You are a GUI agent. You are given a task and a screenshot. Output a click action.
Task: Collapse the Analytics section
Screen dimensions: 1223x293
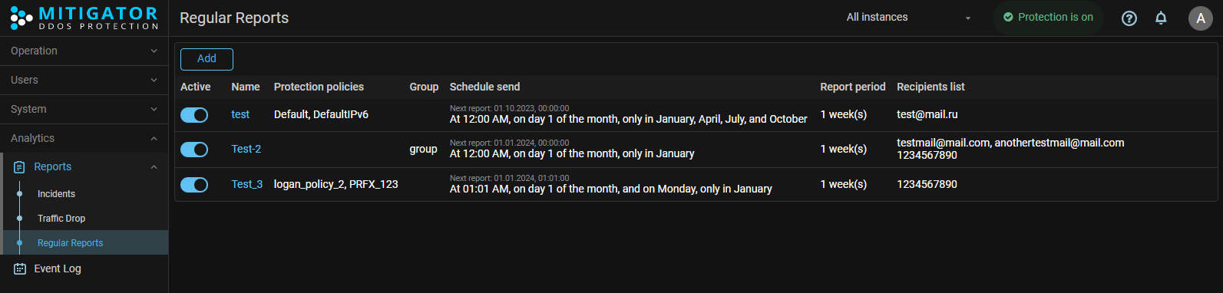pyautogui.click(x=84, y=139)
